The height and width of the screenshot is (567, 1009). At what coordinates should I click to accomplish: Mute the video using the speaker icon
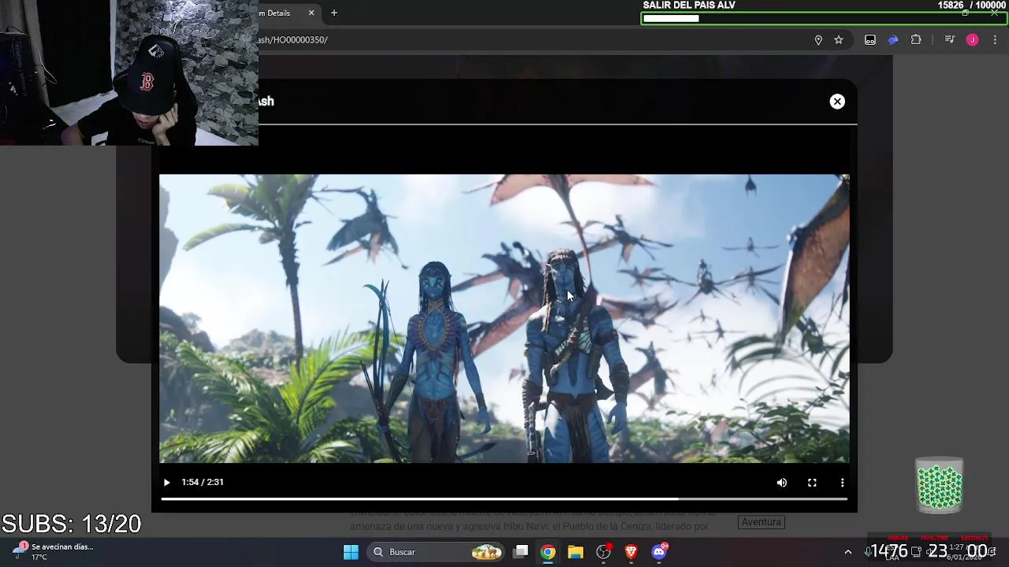(782, 483)
